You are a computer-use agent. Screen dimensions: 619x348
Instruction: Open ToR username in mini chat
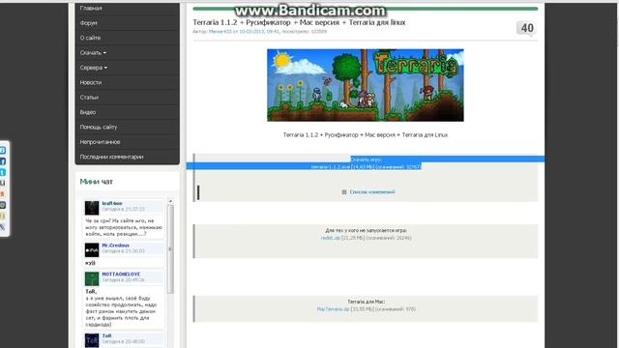pyautogui.click(x=106, y=335)
